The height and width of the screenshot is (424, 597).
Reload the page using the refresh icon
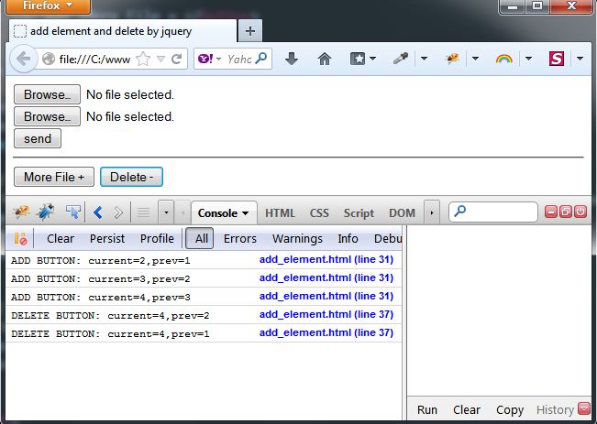(177, 59)
